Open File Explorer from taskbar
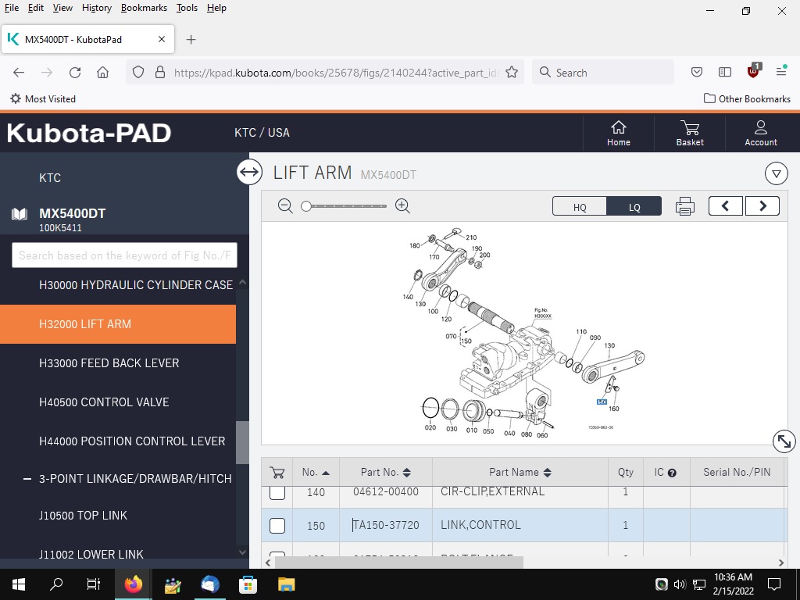 pyautogui.click(x=286, y=584)
